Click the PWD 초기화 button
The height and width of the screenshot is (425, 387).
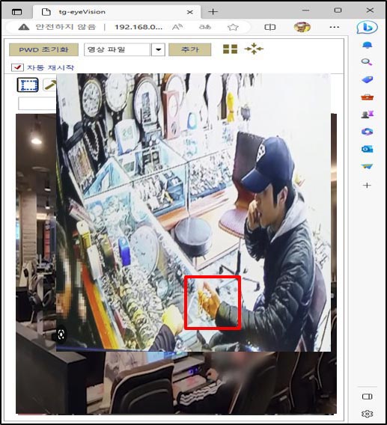[x=43, y=49]
